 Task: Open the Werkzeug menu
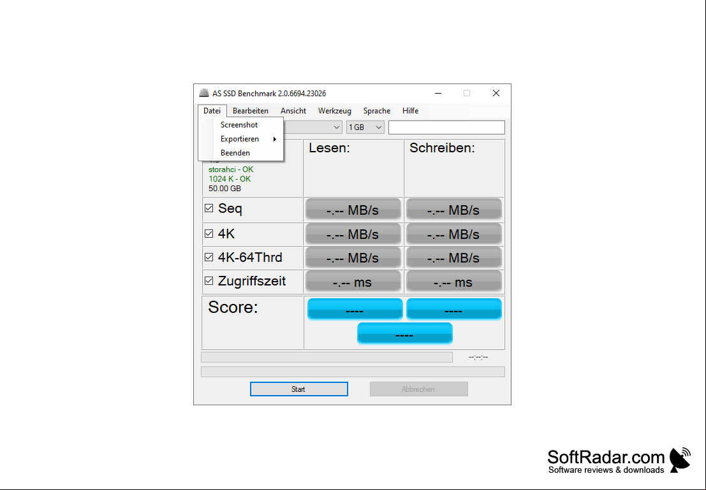pos(335,111)
